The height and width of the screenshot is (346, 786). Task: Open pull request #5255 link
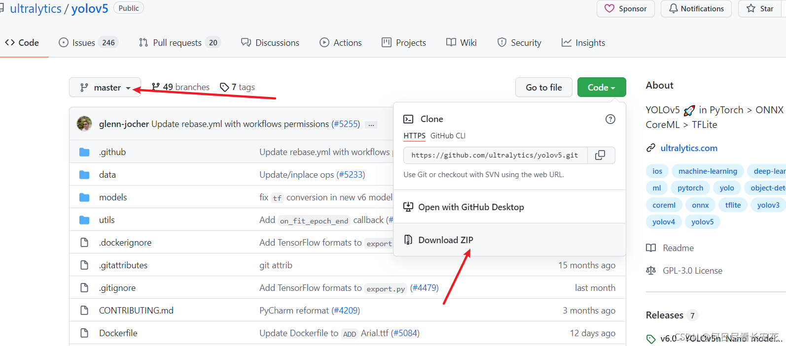click(346, 124)
